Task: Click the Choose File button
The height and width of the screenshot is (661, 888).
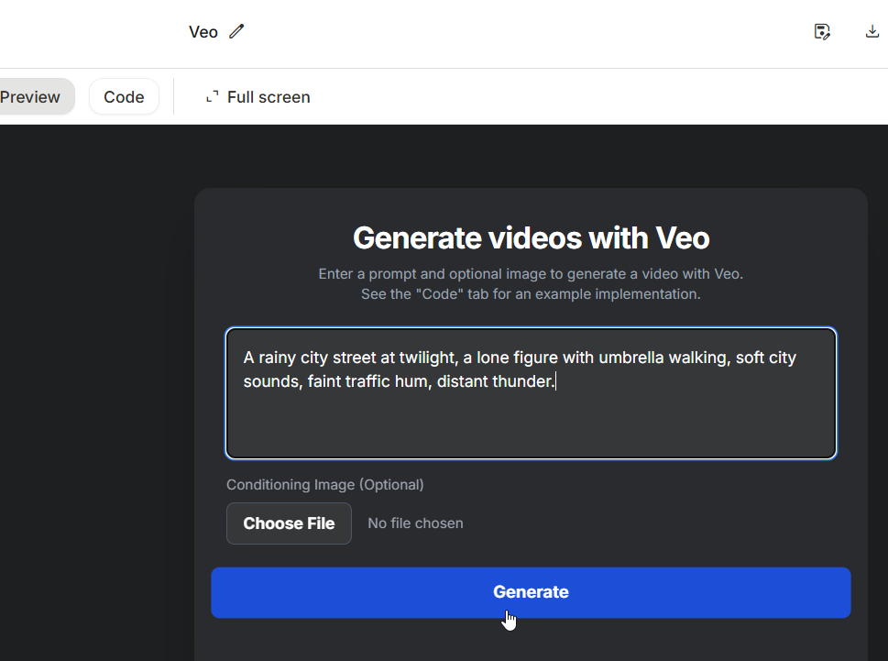Action: pos(289,523)
